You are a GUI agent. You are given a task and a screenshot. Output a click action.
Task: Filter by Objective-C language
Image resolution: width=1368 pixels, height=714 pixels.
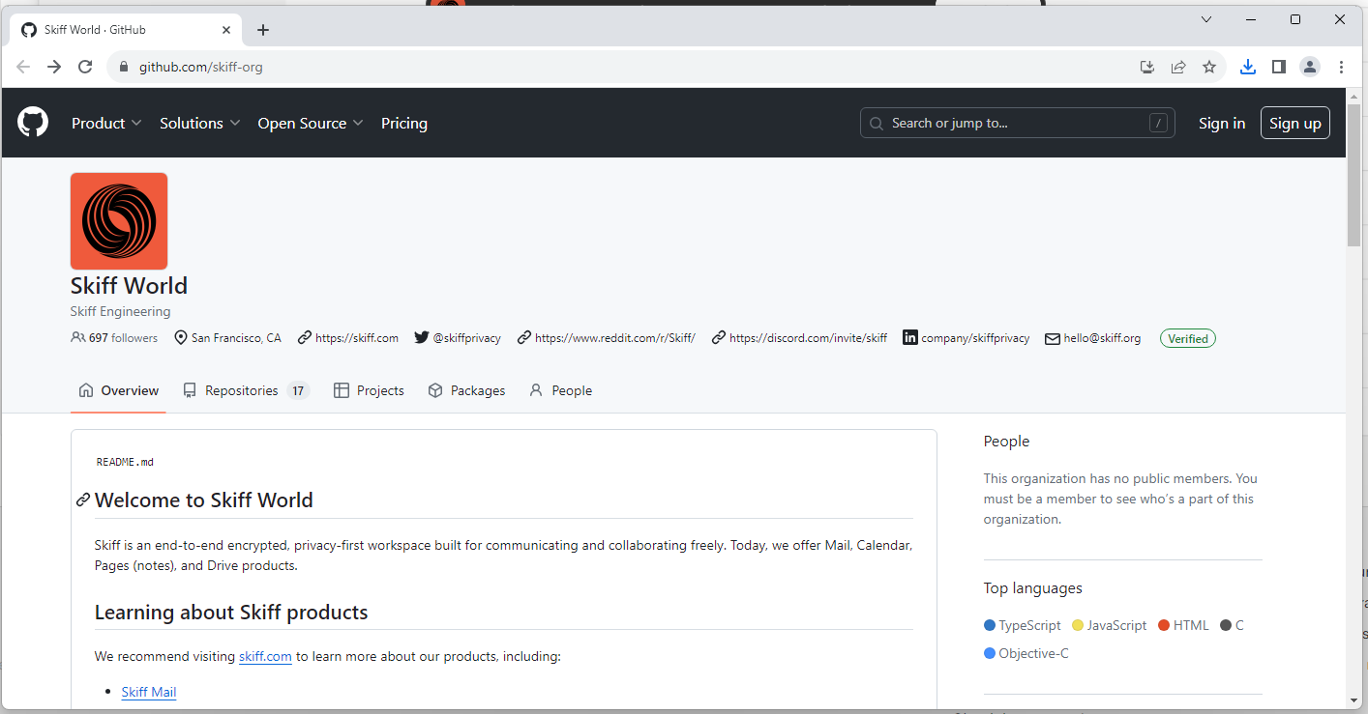[x=1026, y=653]
